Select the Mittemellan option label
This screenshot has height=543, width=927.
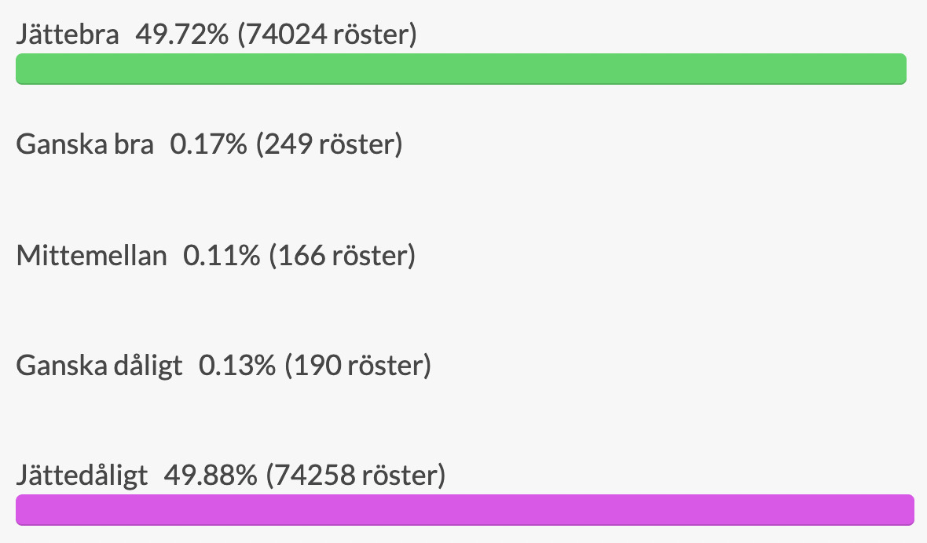coord(92,256)
